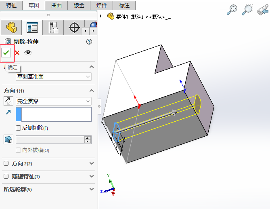Expand the 零件1 flyout tree arrow

pyautogui.click(x=101, y=16)
